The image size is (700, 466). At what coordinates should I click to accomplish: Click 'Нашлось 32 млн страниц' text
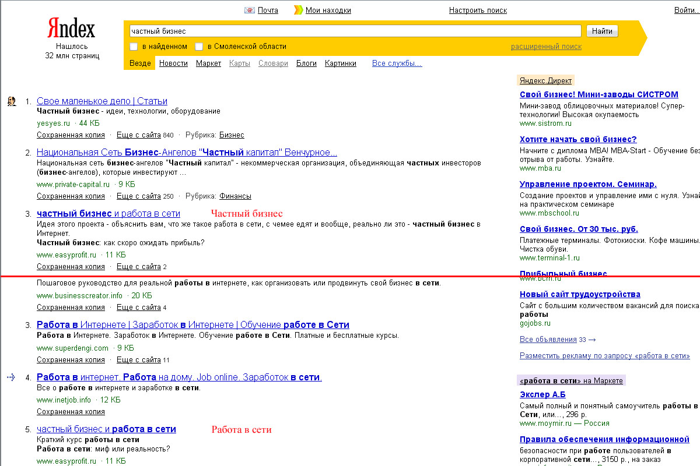[x=72, y=51]
